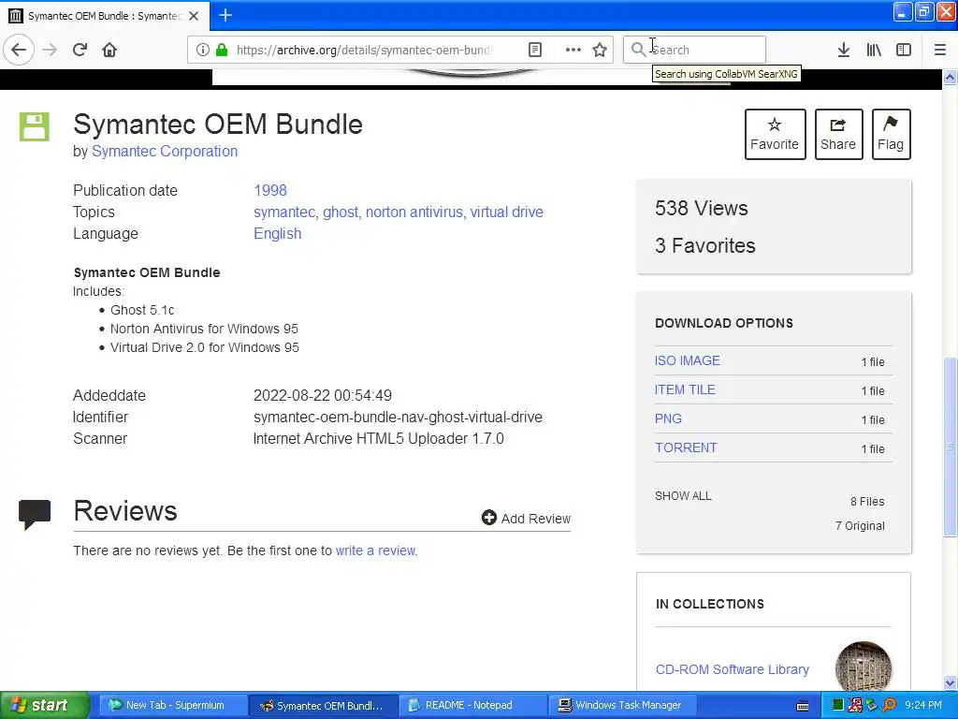
Task: Click the green CPU usage tray icon
Action: 838,705
